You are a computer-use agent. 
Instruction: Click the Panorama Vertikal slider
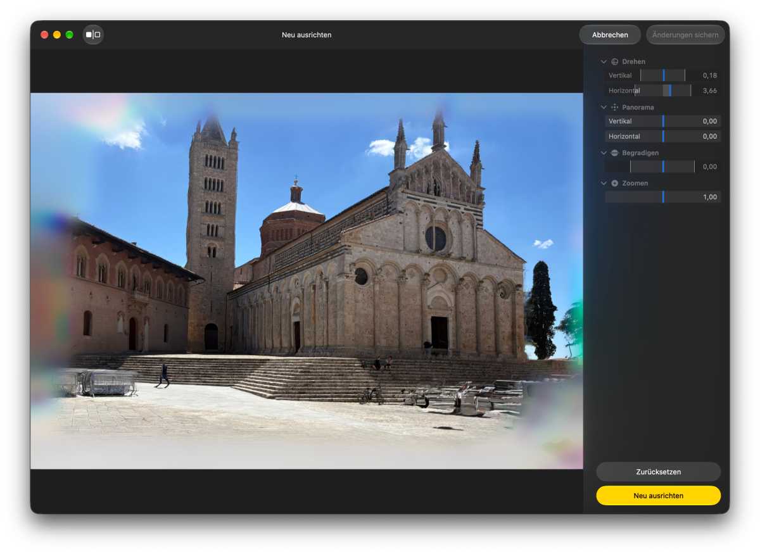[662, 121]
